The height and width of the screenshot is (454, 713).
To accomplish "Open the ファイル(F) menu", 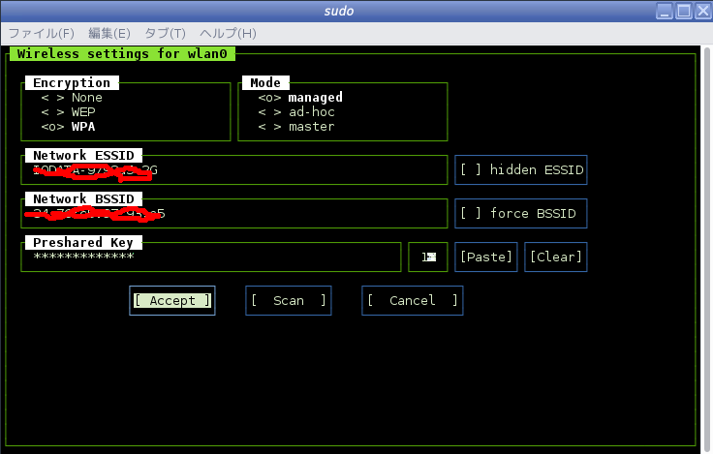I will [42, 34].
